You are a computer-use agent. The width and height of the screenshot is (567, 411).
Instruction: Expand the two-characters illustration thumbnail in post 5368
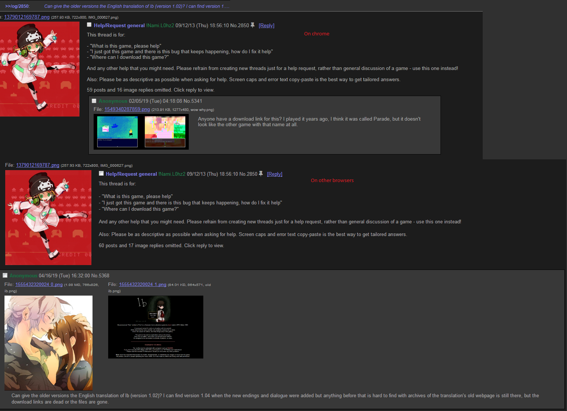click(48, 343)
